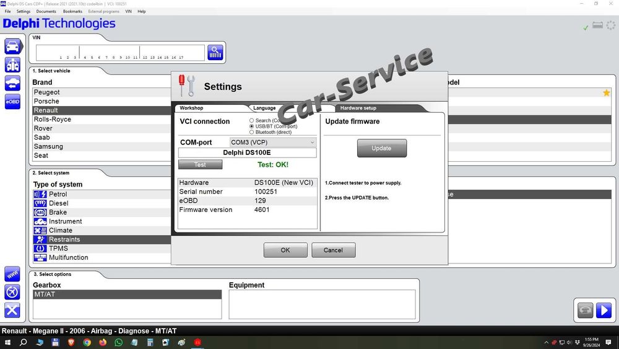Open the Settings menu
The height and width of the screenshot is (349, 619).
coord(24,11)
